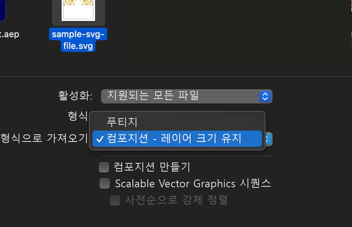Enable 사전순으로 강제 정렬 checkbox

[115, 201]
